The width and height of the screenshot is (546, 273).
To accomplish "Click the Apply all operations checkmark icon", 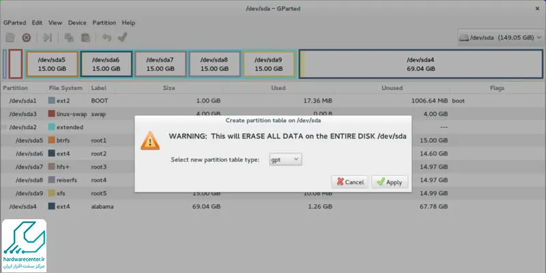I will click(x=122, y=38).
